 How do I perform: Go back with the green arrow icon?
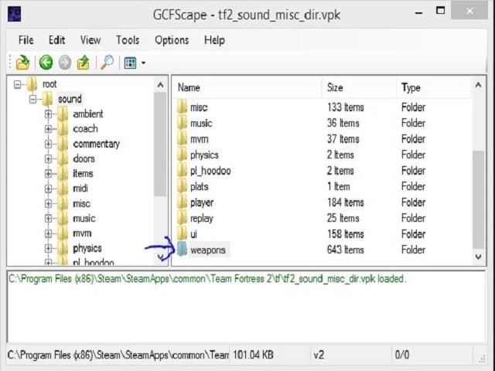click(46, 63)
